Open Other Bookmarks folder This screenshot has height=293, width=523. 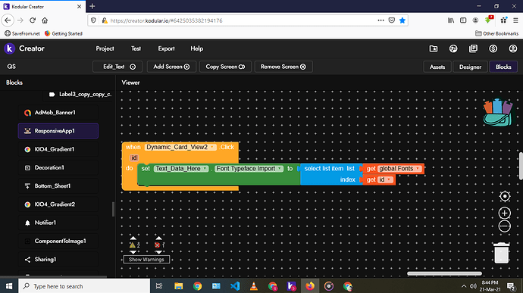pos(496,33)
